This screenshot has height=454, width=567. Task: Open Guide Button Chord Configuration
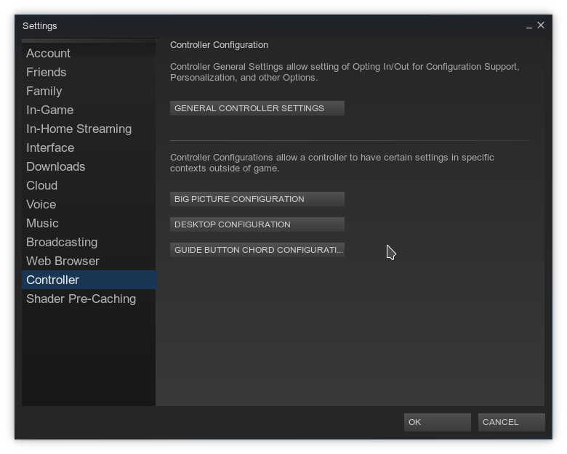click(257, 250)
